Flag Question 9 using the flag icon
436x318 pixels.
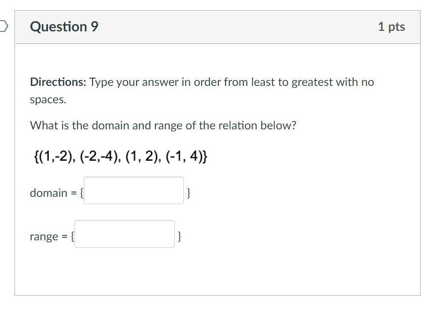tap(4, 26)
